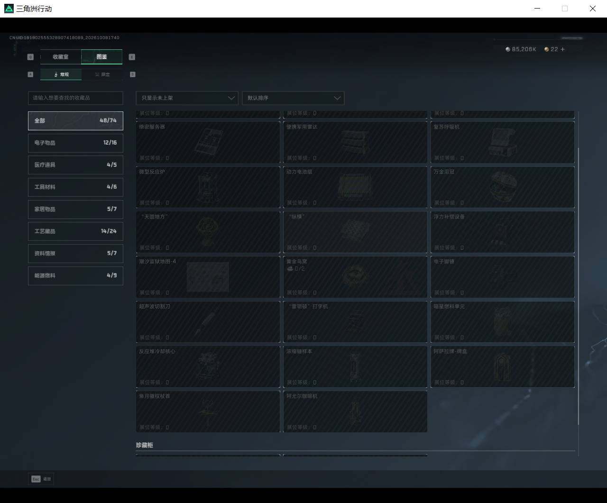Click the 浓缩铀样本 sample icon card
The image size is (607, 503).
[355, 366]
